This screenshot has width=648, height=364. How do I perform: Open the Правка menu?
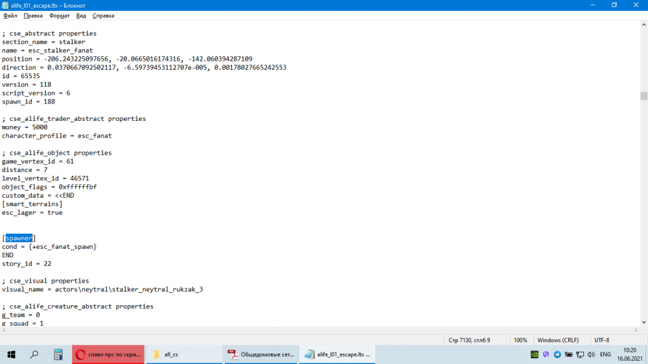click(33, 16)
